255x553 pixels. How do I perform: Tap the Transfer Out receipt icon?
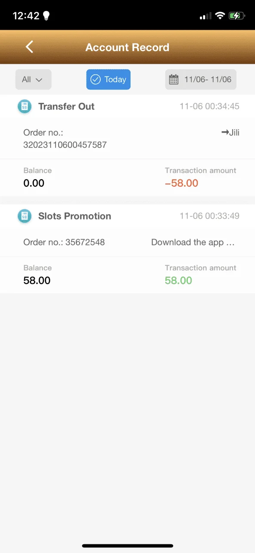click(x=25, y=106)
